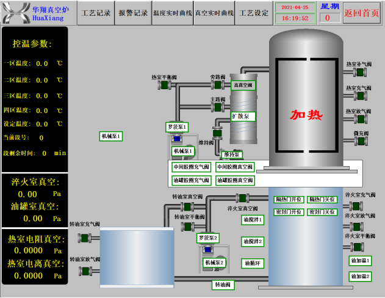This screenshot has height=298, width=385.
Task: Click the 扩散泵 diffusion pump button
Action: [x=243, y=116]
